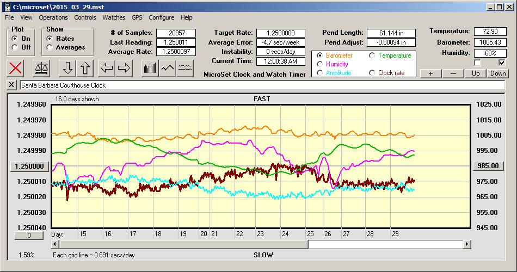The image size is (517, 272).
Task: Click the Average Rate field
Action: (x=176, y=52)
